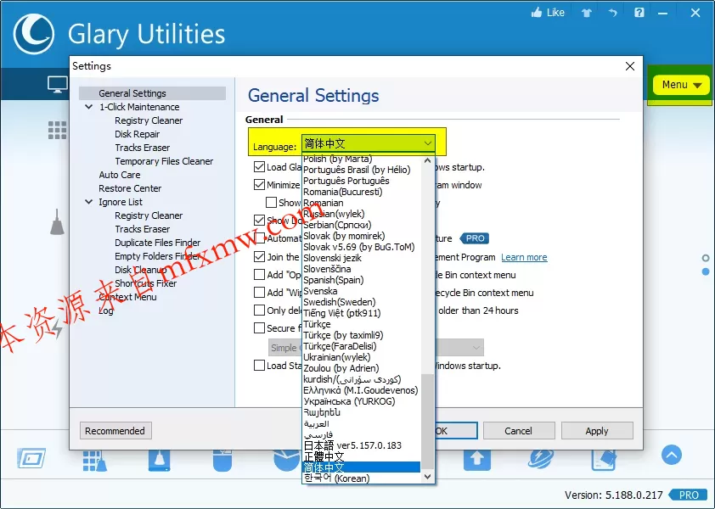Toggle the Automatic feature checkbox

pos(260,238)
